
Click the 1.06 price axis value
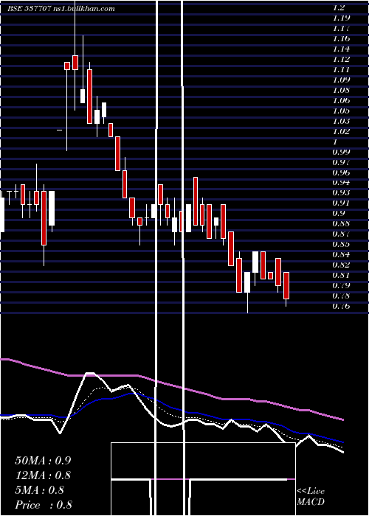pyautogui.click(x=341, y=100)
